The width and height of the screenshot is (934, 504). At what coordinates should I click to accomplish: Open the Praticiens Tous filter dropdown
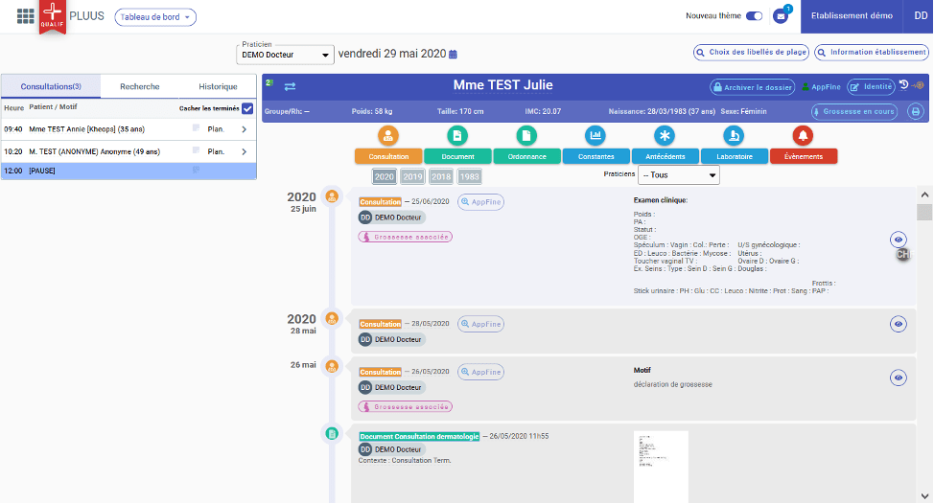[x=678, y=175]
